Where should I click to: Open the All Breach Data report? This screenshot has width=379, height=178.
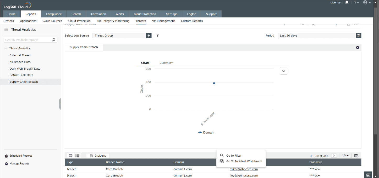pyautogui.click(x=20, y=62)
